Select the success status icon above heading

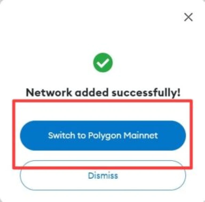click(103, 62)
